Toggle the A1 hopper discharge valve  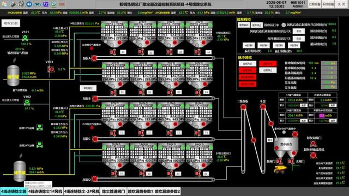tap(113, 52)
